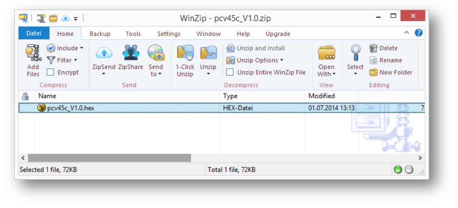This screenshot has height=208, width=458.
Task: Click the Delete trash icon
Action: (373, 48)
